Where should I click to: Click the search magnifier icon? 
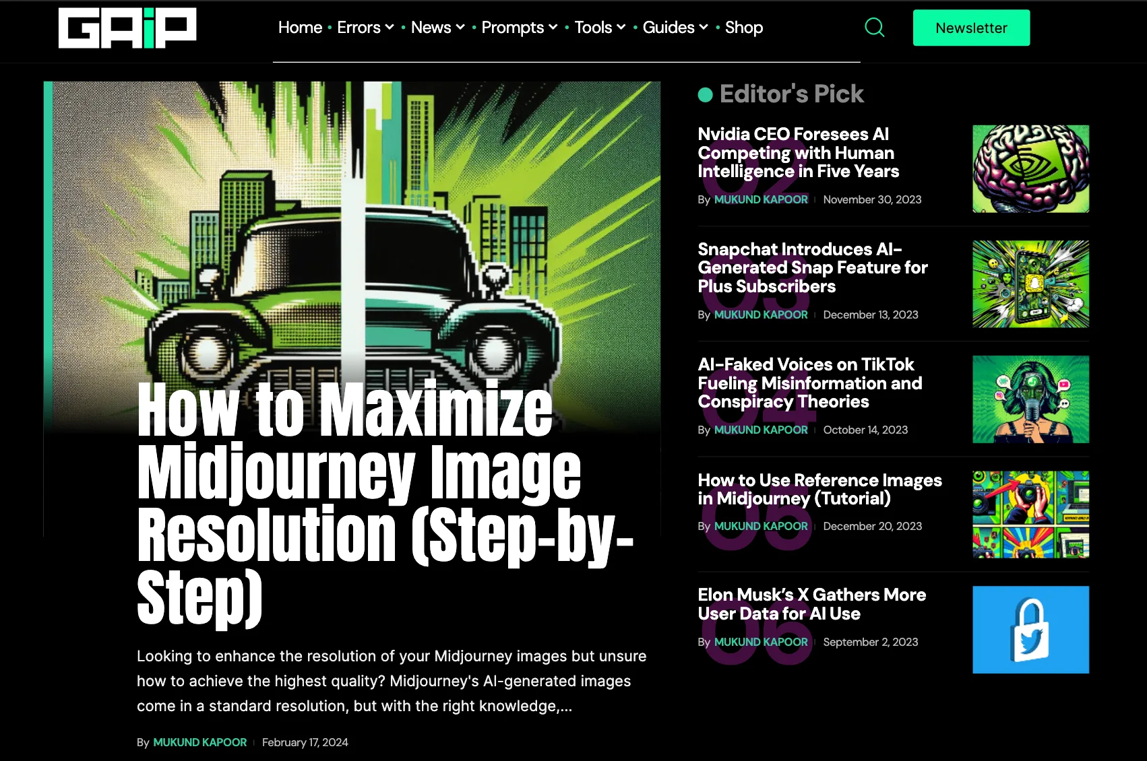click(x=874, y=28)
